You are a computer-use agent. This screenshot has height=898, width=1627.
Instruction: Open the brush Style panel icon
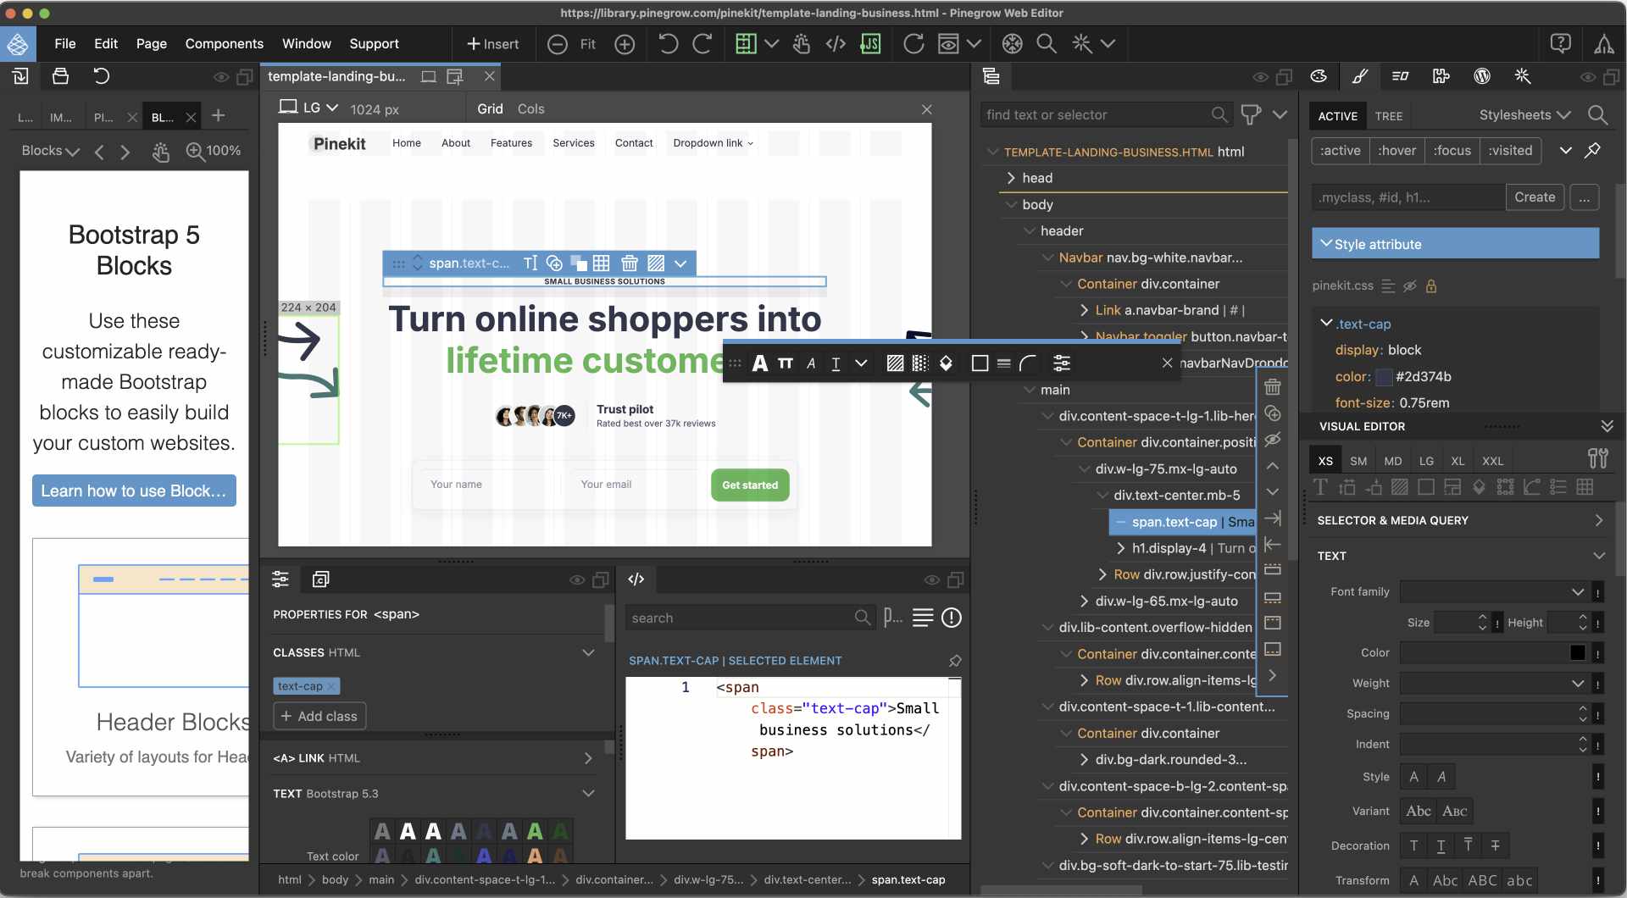[1360, 76]
